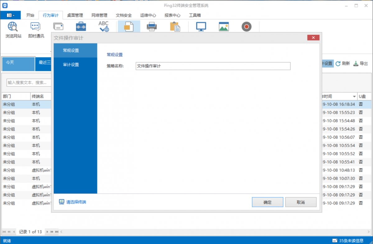The height and width of the screenshot is (244, 373).
Task: Open the 工具箱 ribbon tab
Action: (195, 15)
